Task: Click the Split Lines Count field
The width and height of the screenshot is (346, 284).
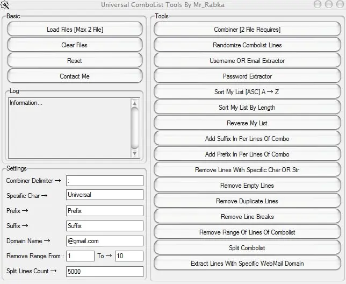Action: click(105, 272)
